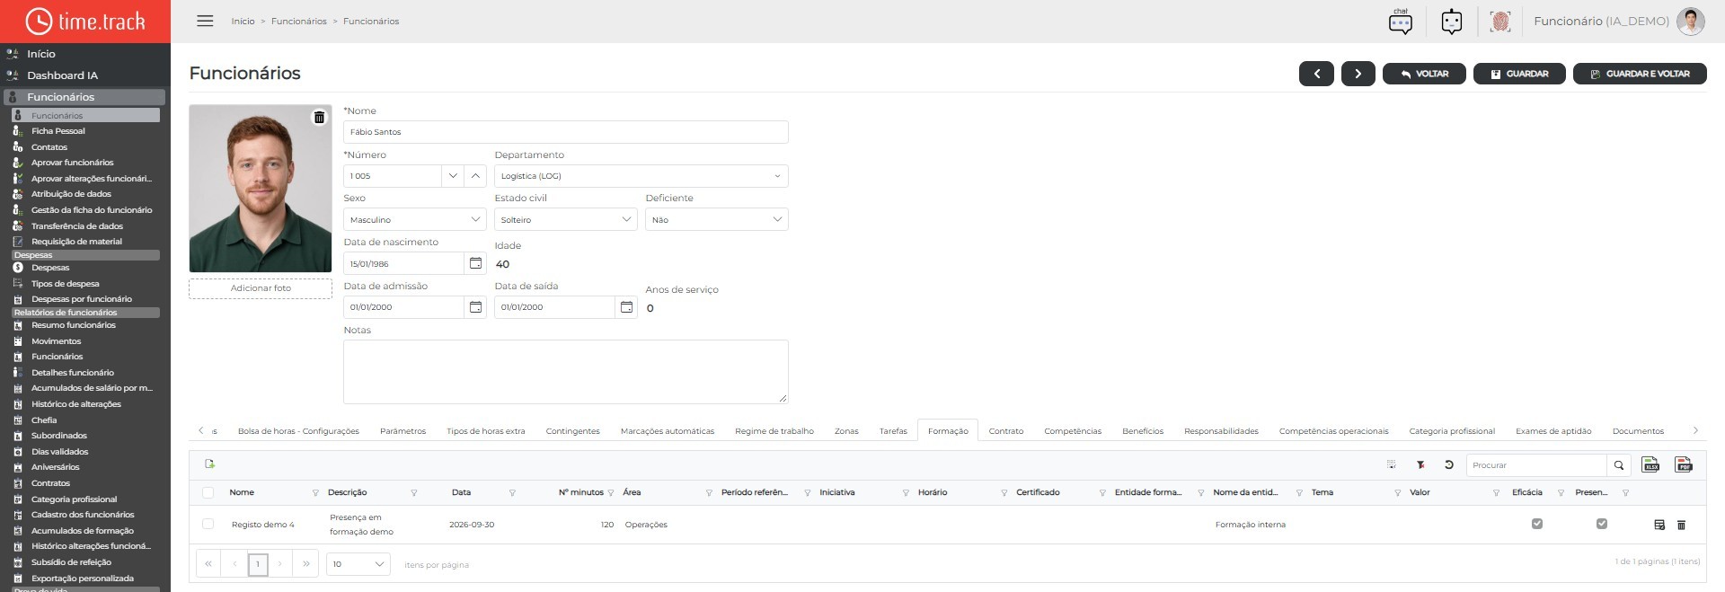Click the Nome input field

(x=566, y=132)
